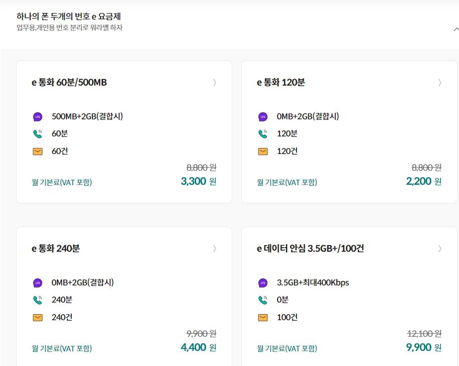459x366 pixels.
Task: Select the phone call icon showing 60분
Action: (37, 133)
